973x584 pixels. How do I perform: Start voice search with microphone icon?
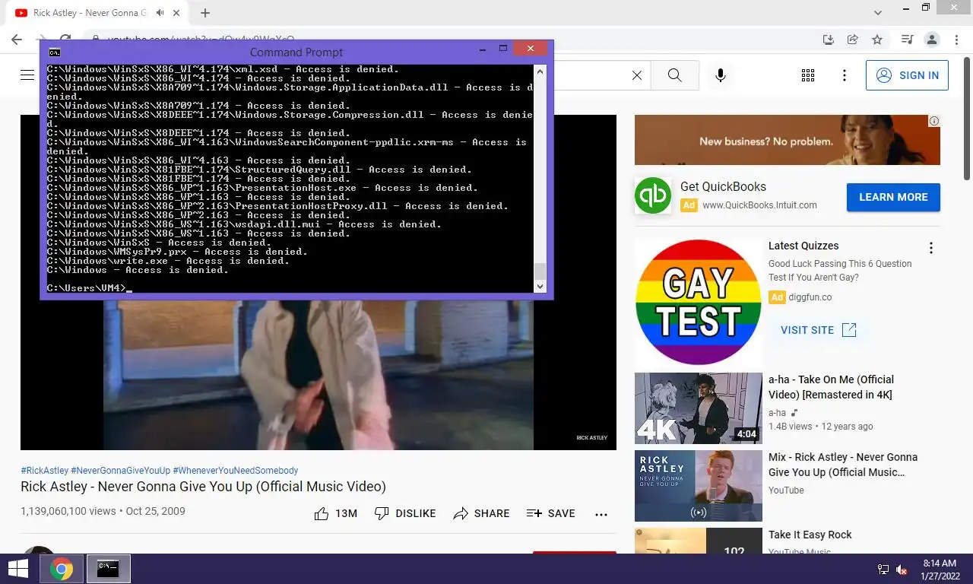721,75
